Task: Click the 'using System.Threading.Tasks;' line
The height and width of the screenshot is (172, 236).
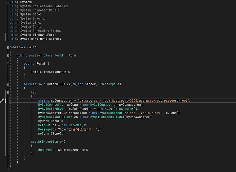Action: click(35, 31)
